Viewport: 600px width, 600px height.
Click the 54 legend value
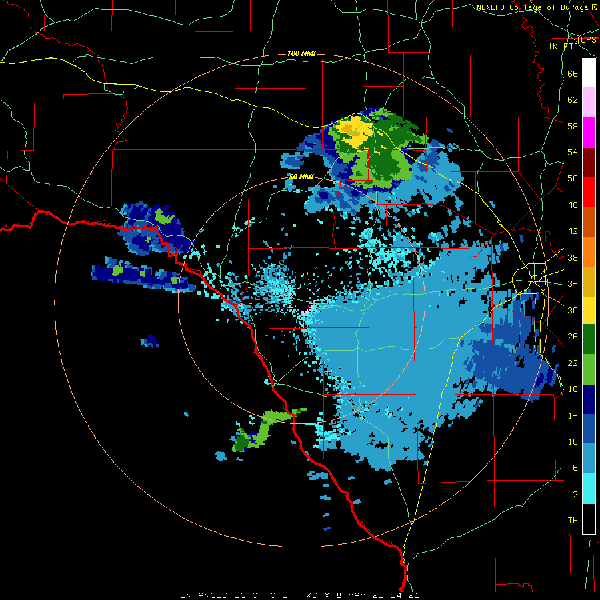coord(573,152)
